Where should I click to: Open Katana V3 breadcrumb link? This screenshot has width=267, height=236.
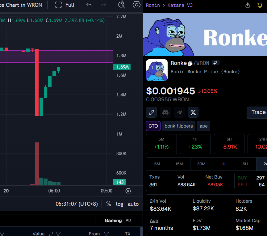[180, 5]
